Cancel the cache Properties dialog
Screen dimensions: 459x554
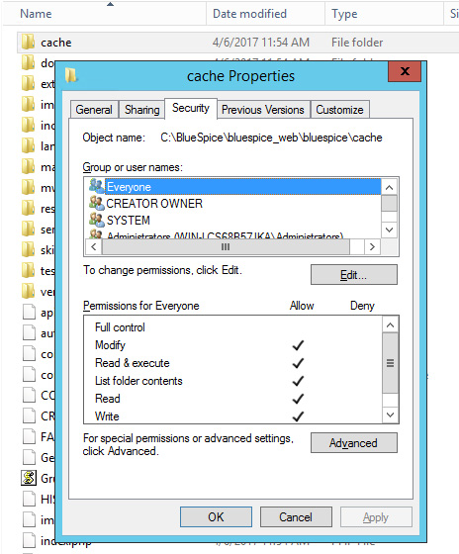(296, 516)
